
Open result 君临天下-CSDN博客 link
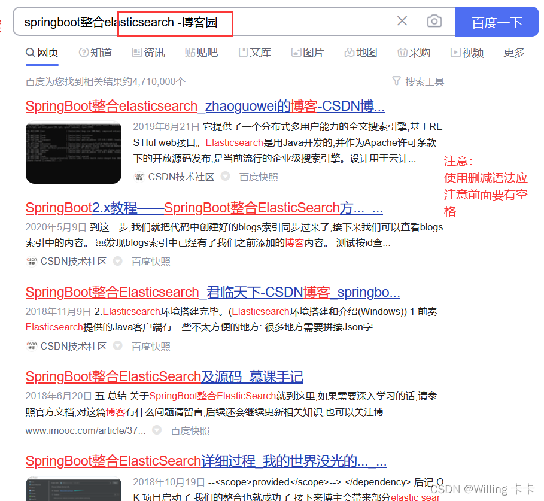tap(212, 292)
